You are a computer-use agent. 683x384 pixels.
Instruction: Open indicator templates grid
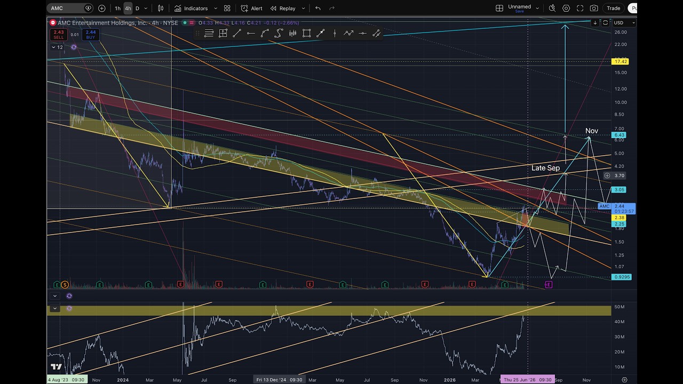(227, 8)
